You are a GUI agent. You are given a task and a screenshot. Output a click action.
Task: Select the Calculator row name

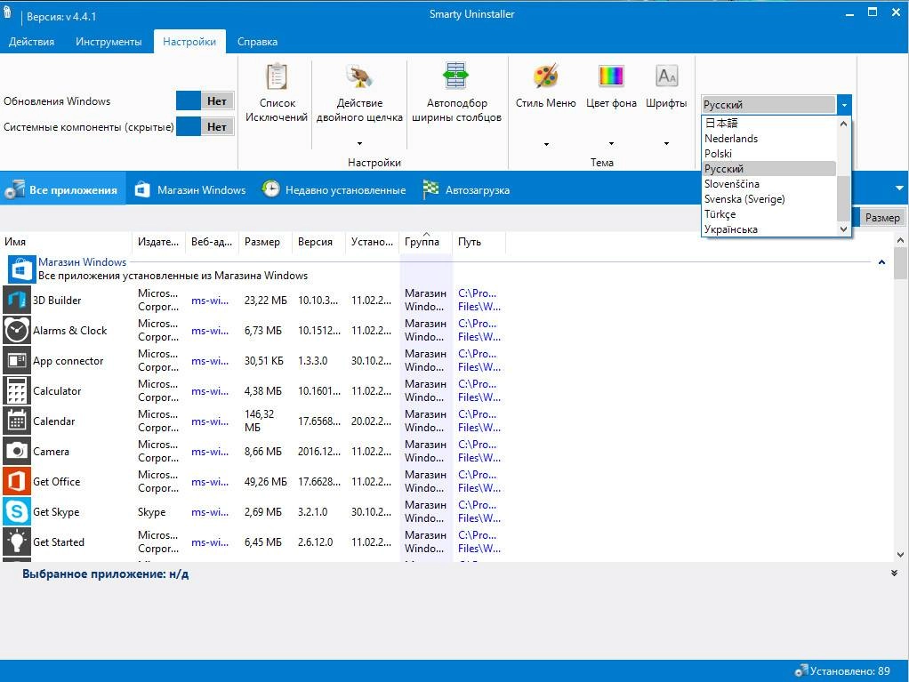[x=57, y=390]
